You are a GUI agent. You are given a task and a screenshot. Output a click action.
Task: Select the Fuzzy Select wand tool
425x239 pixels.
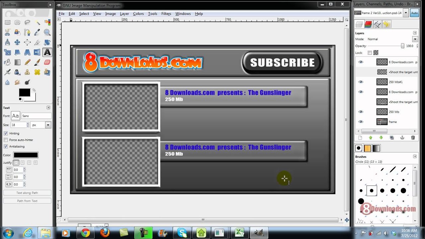37,23
